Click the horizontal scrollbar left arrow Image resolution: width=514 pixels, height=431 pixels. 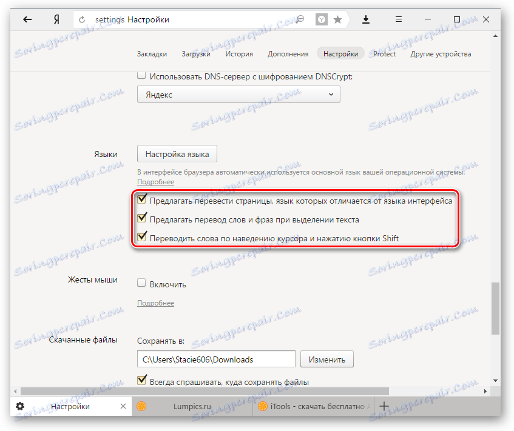pos(15,391)
